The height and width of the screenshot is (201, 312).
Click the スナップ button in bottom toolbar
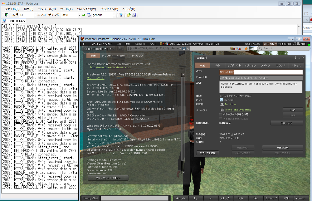[x=226, y=198]
